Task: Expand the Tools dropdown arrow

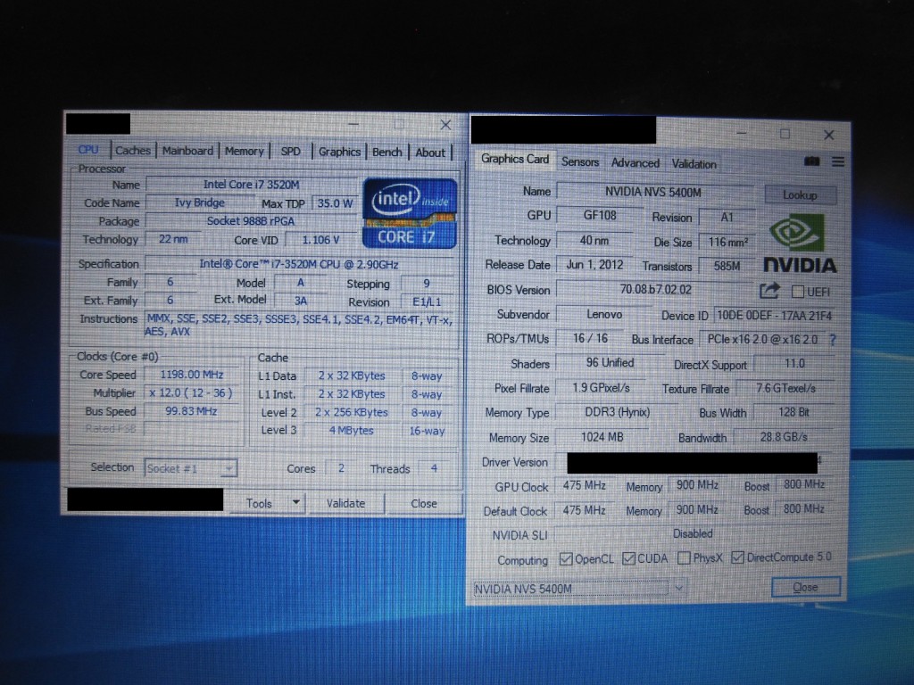Action: (295, 502)
